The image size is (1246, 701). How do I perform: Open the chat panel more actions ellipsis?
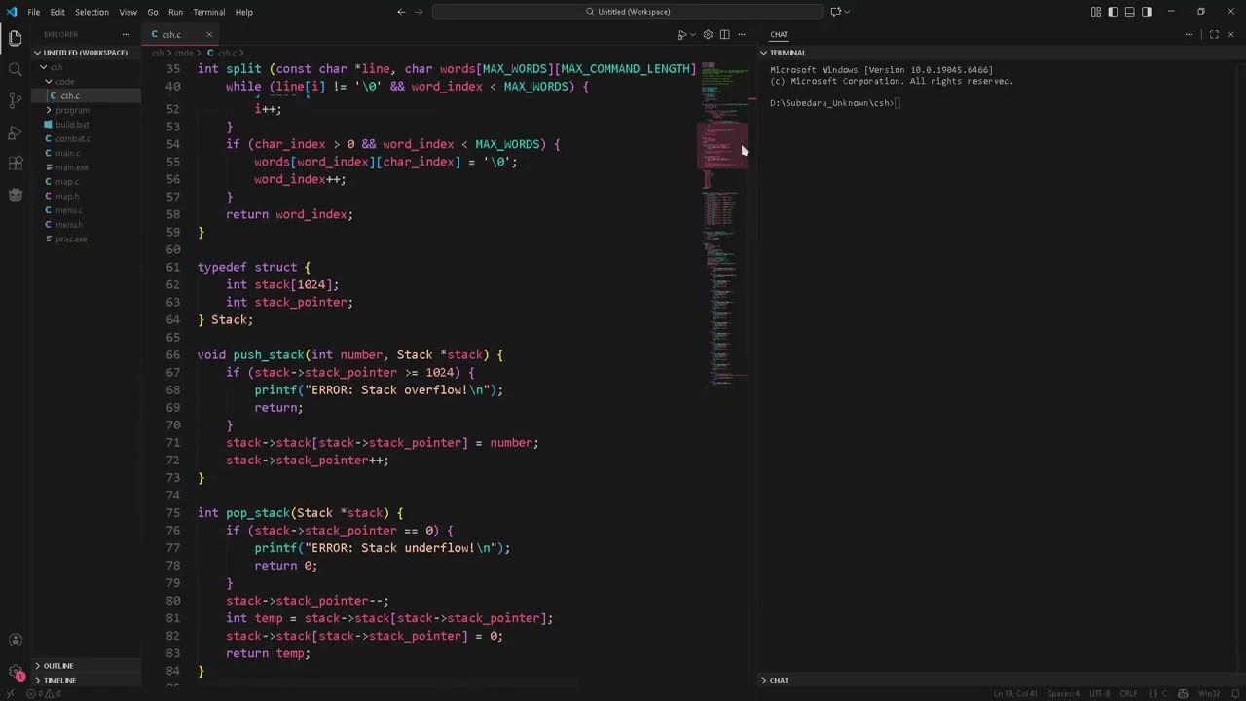click(1189, 34)
